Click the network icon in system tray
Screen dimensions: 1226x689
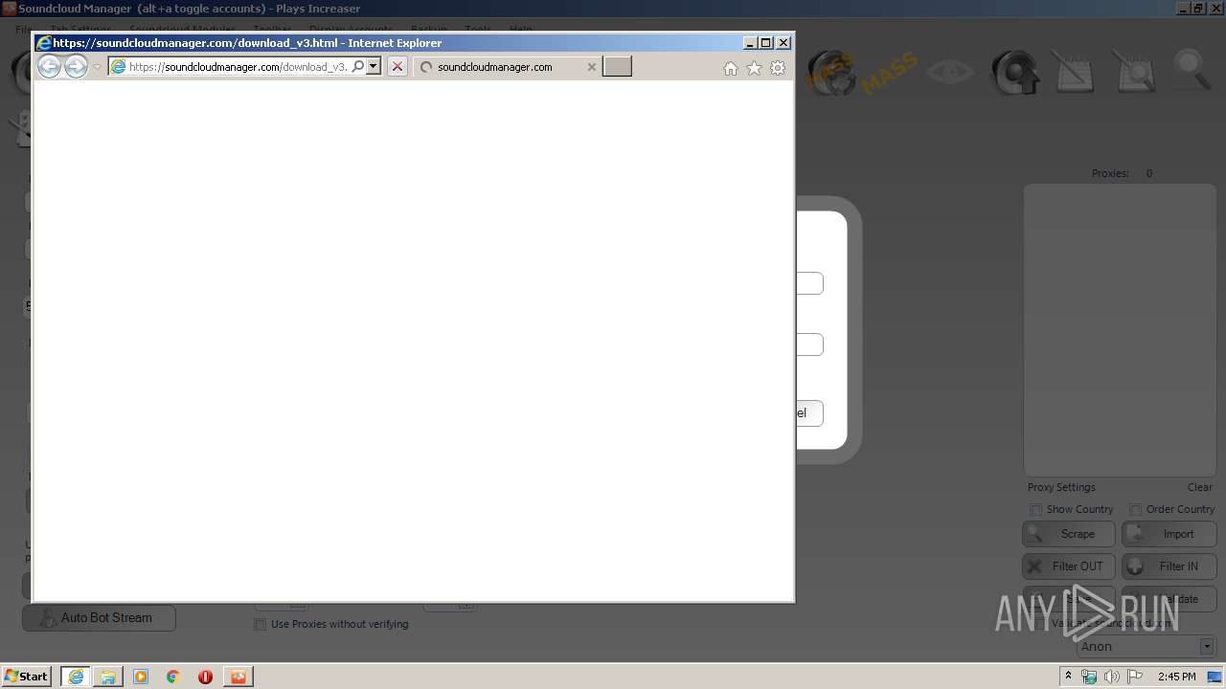(x=1089, y=677)
